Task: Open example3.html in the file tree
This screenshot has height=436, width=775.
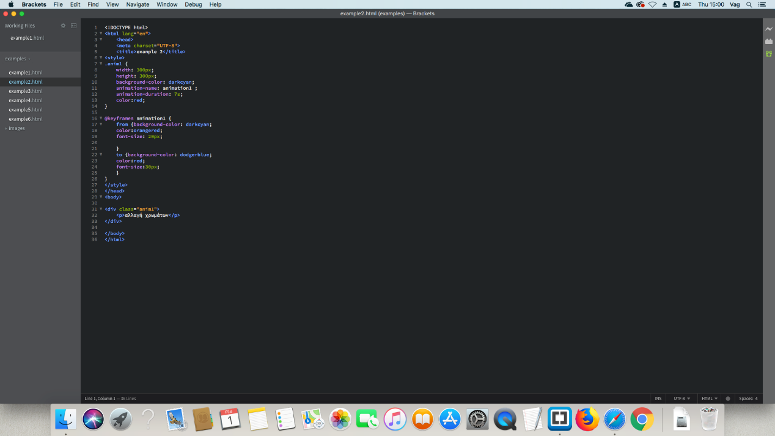Action: (26, 91)
